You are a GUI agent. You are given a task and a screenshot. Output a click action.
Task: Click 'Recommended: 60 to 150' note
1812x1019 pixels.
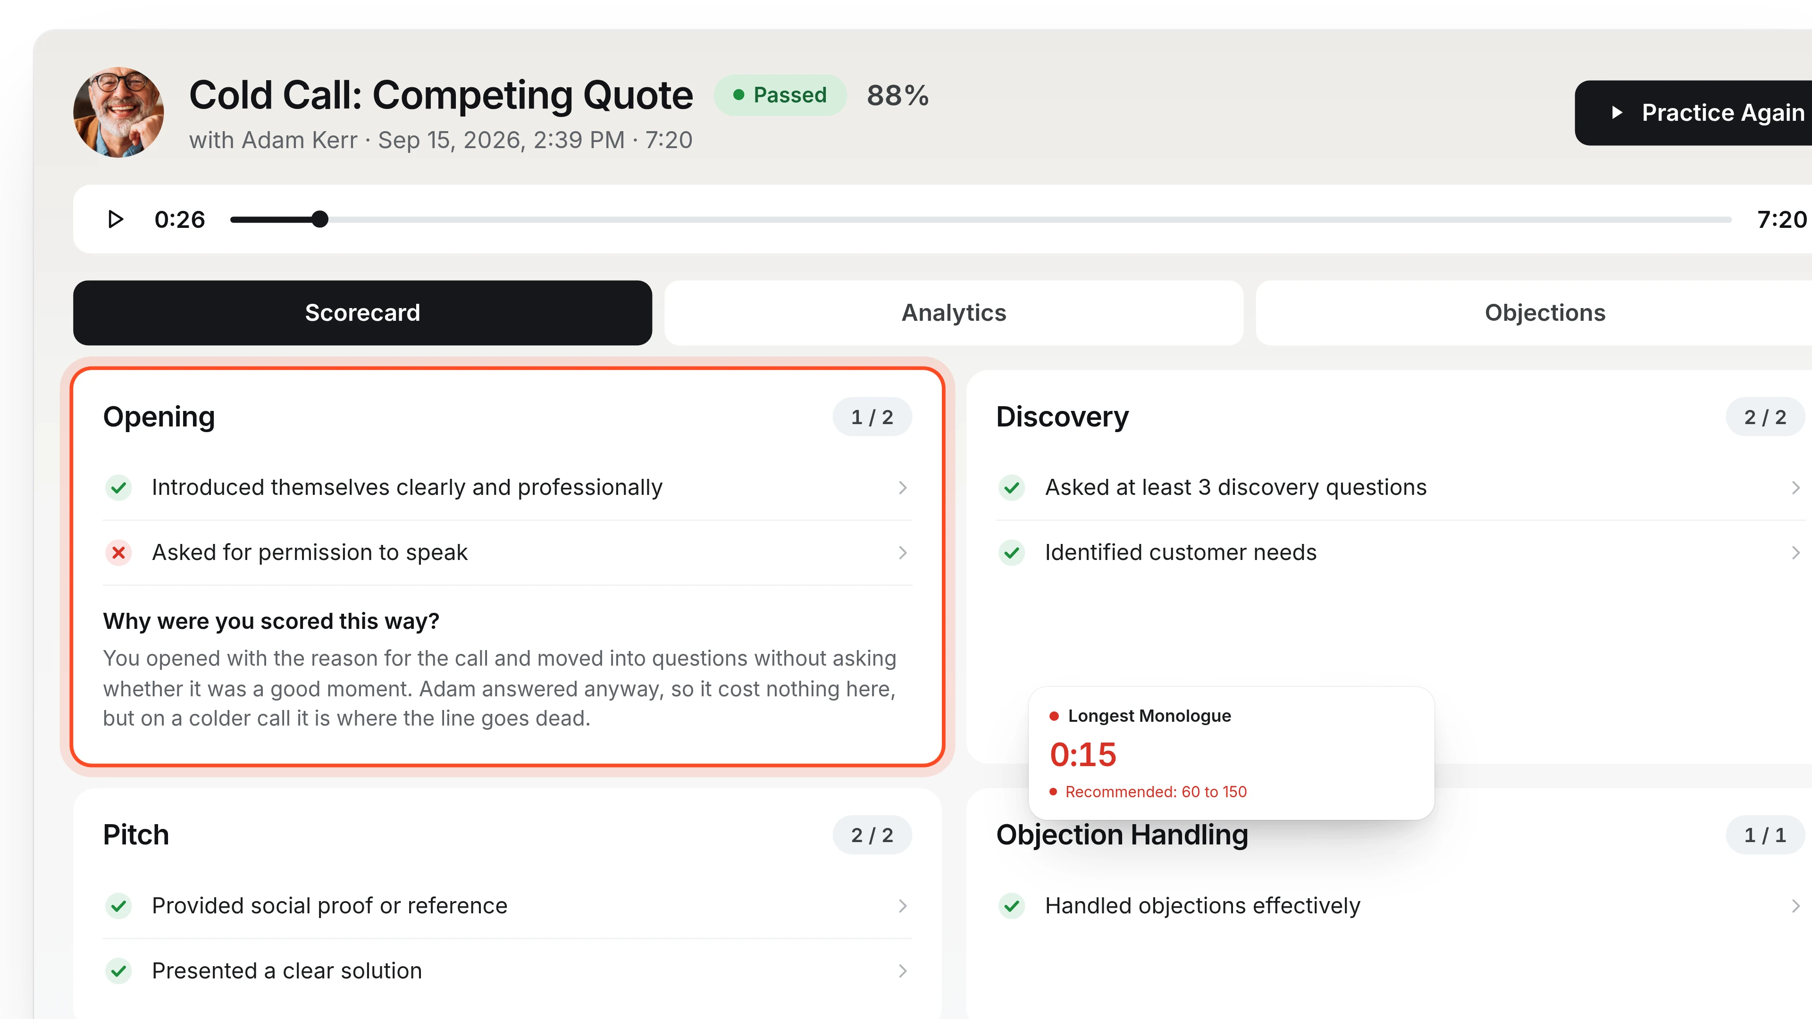(1156, 792)
